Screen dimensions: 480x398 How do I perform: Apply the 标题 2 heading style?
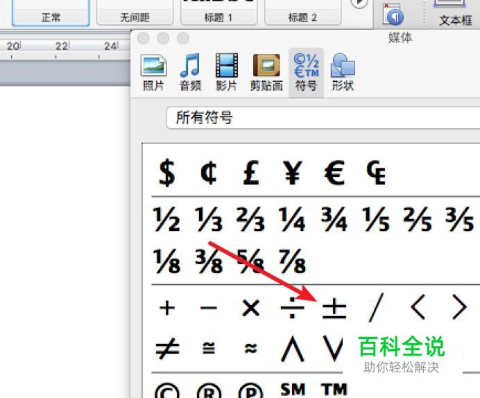(302, 12)
